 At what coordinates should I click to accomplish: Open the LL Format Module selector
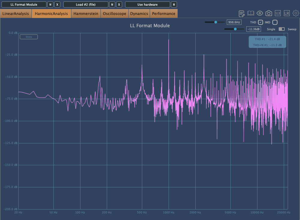pos(24,4)
